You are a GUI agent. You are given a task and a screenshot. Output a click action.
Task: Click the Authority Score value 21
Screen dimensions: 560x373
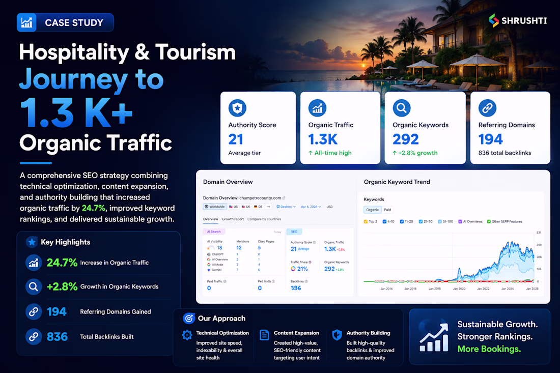[x=294, y=249]
